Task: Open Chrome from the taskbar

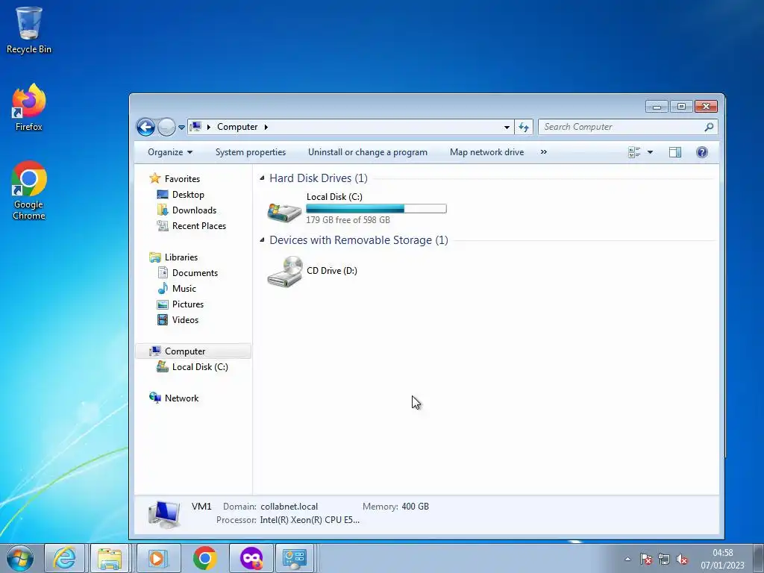Action: [x=205, y=558]
